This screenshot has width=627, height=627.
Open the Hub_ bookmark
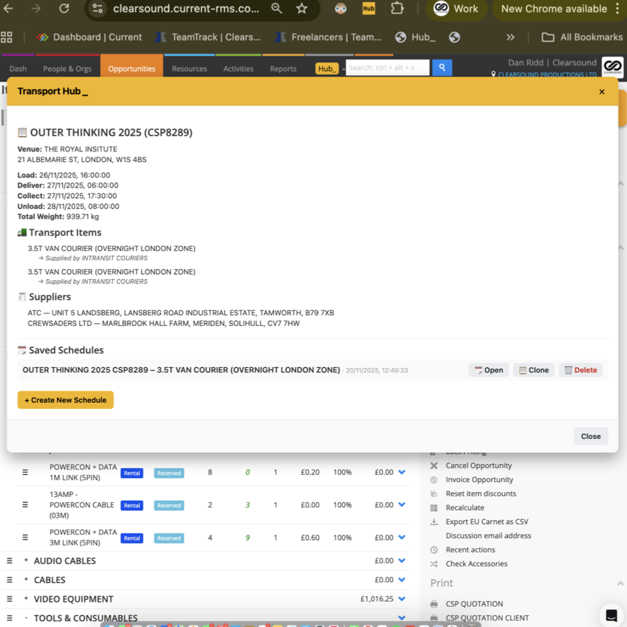coord(416,37)
